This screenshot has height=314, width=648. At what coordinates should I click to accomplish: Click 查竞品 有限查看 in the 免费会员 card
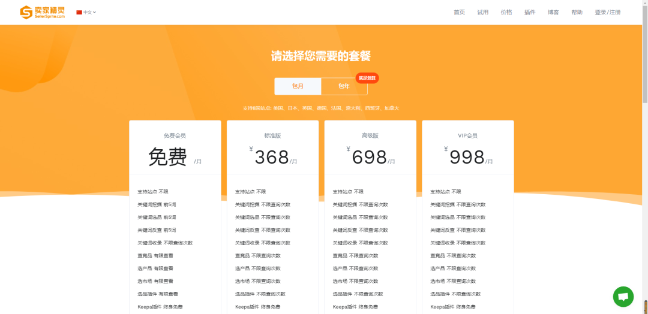coord(155,256)
